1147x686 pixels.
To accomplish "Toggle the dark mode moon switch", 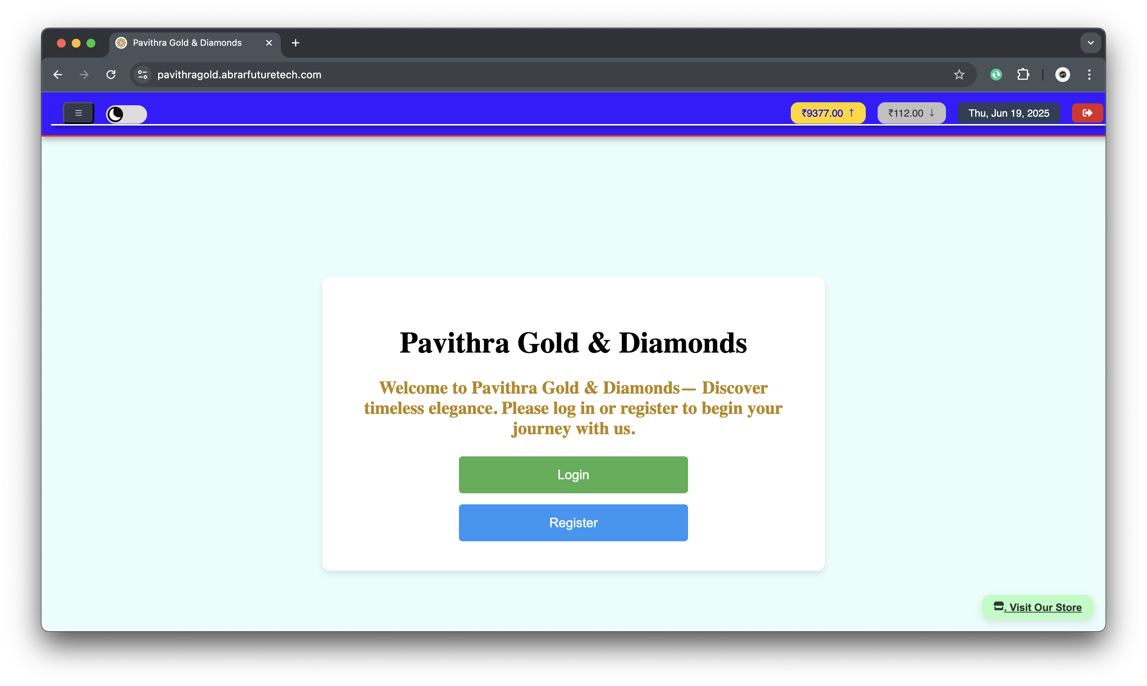I will 126,114.
